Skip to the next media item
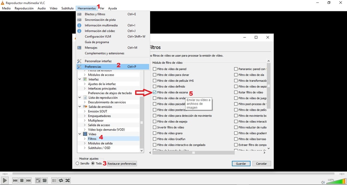The height and width of the screenshot is (185, 347). pos(28,180)
